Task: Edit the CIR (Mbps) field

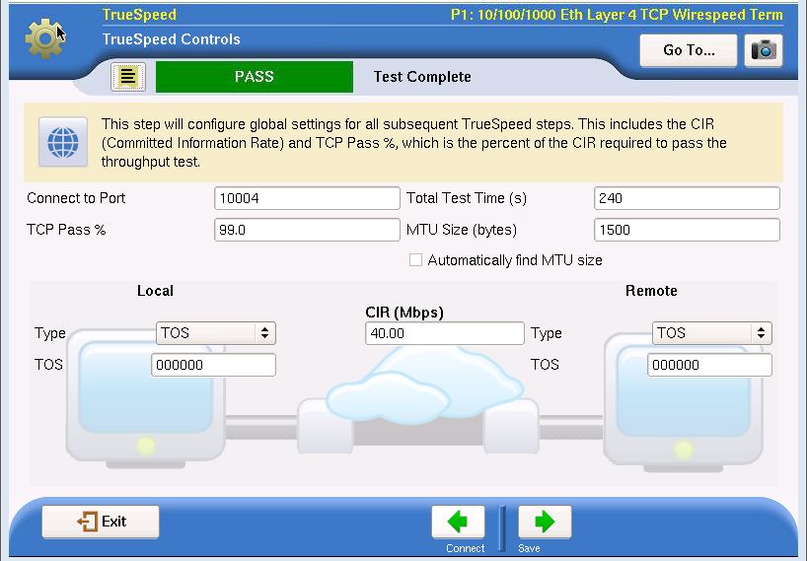Action: (x=445, y=333)
